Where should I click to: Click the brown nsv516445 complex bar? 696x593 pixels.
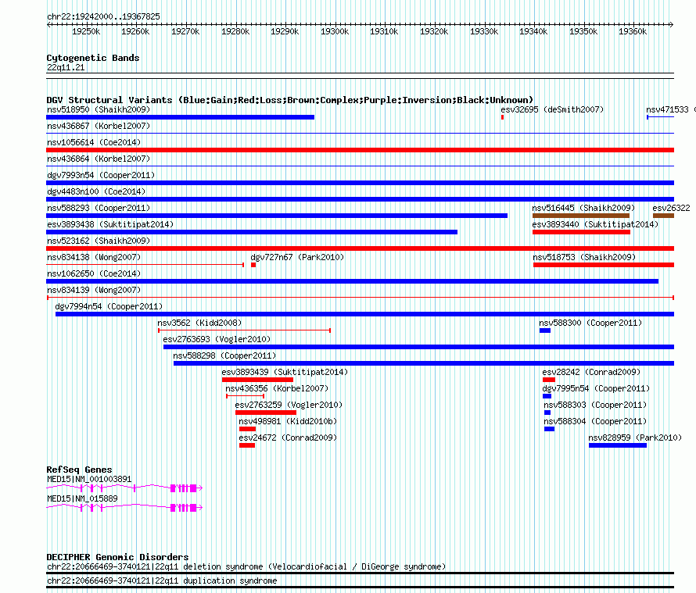tap(581, 216)
